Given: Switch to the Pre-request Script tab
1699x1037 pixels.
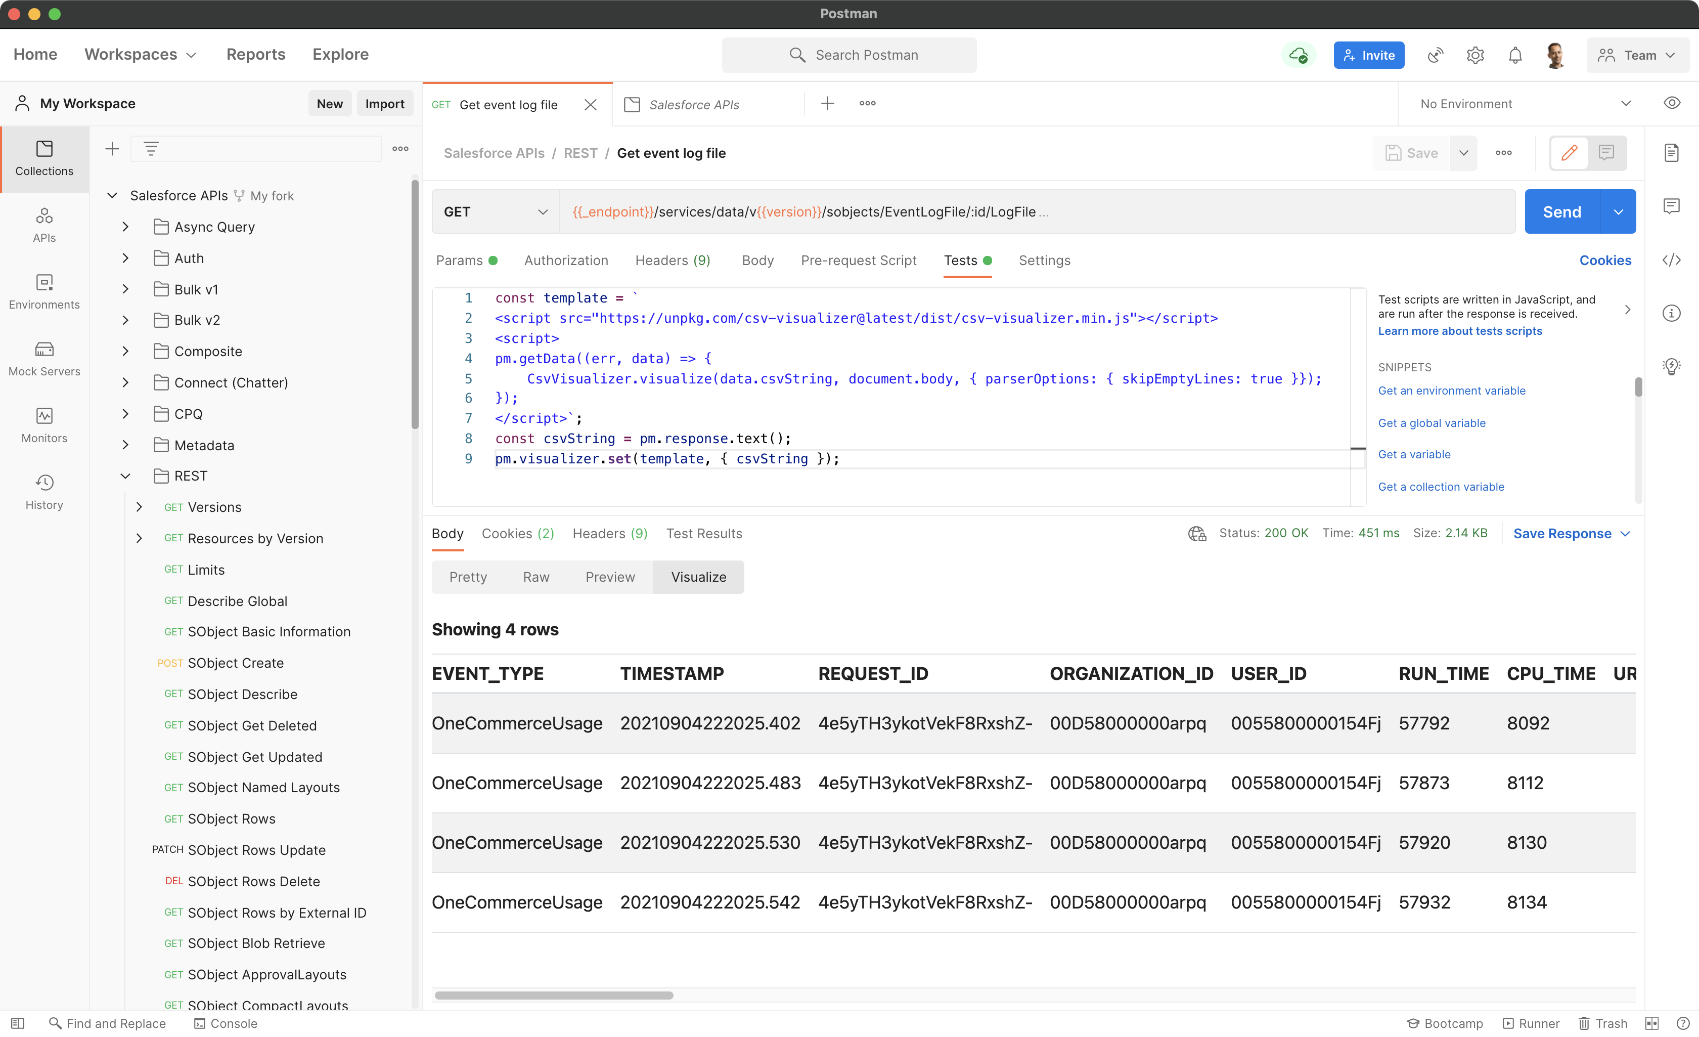Looking at the screenshot, I should 859,260.
